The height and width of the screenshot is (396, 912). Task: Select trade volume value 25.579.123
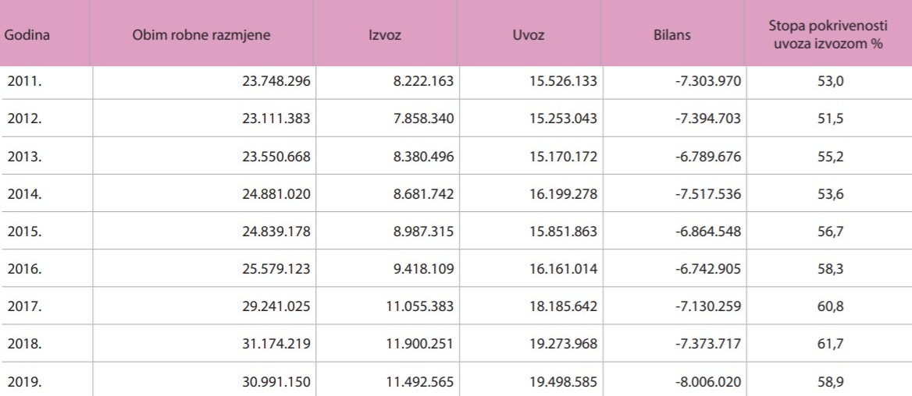(x=276, y=270)
